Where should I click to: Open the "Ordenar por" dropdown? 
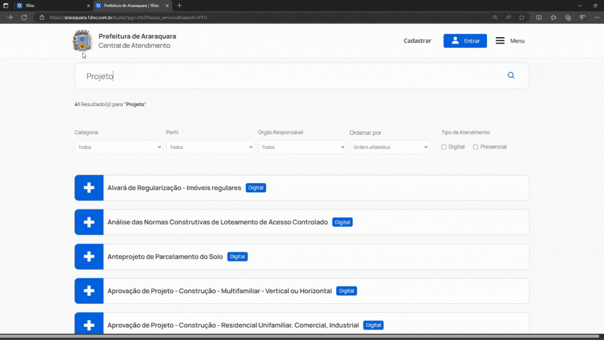coord(389,147)
